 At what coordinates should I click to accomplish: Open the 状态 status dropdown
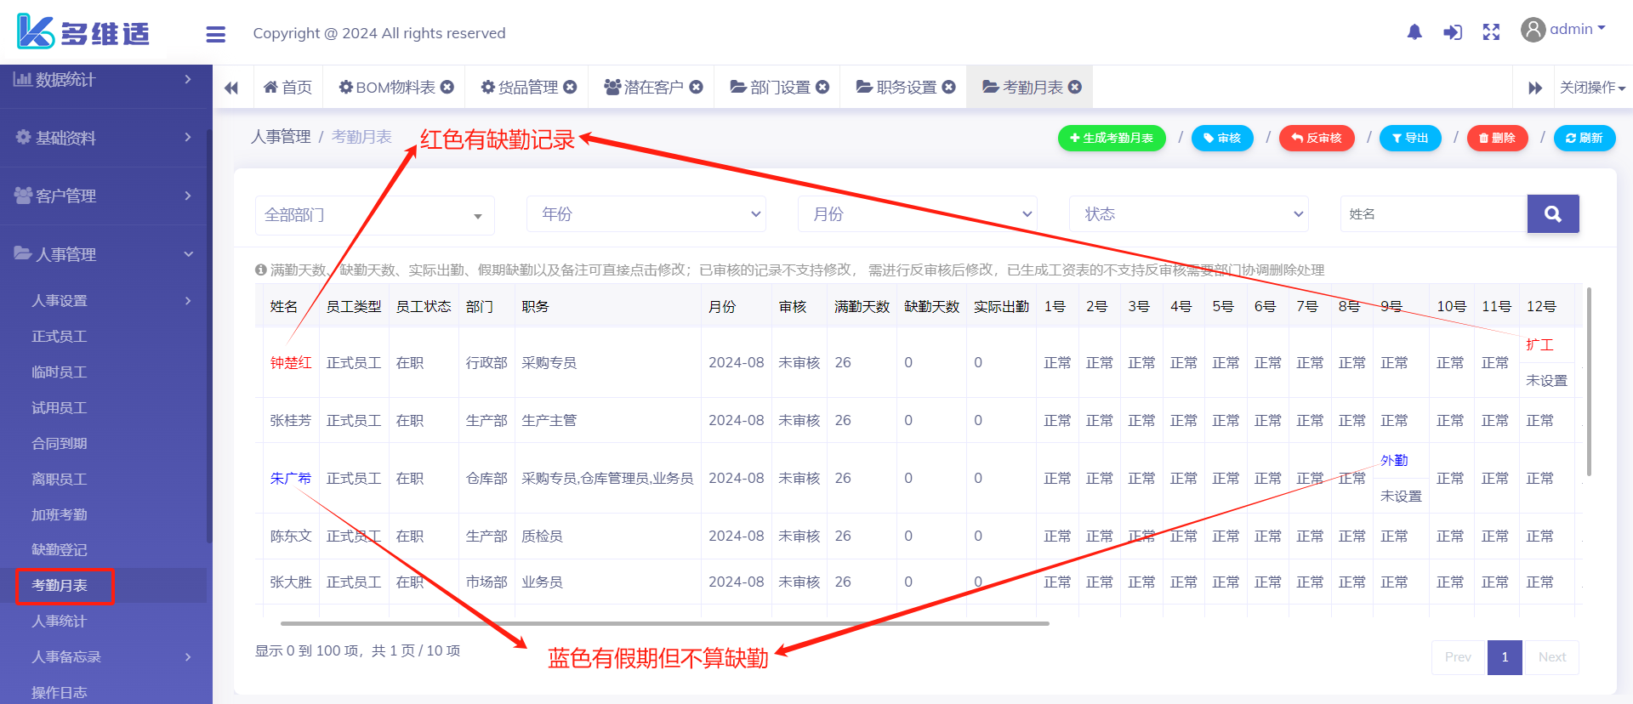(1188, 214)
